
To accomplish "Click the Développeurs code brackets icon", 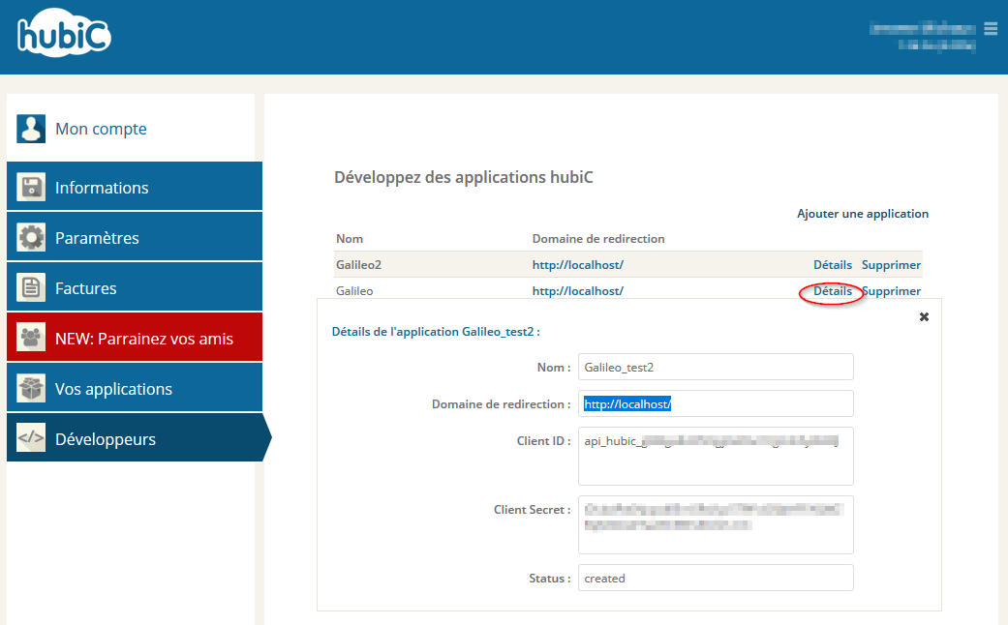I will click(31, 438).
